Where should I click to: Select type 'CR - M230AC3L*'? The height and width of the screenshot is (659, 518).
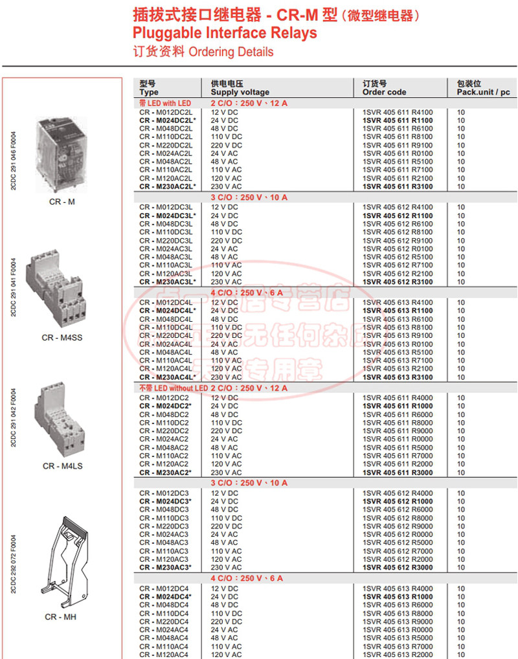coord(167,282)
